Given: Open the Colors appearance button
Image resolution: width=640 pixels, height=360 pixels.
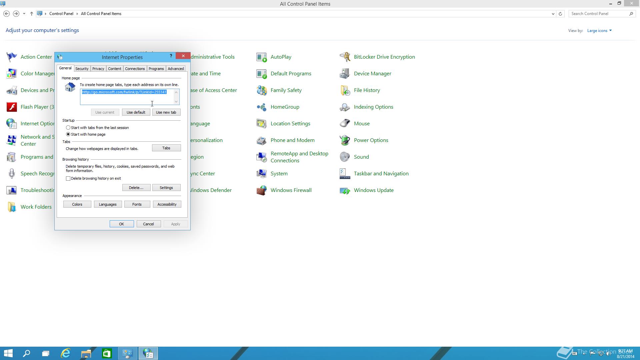Looking at the screenshot, I should [77, 204].
